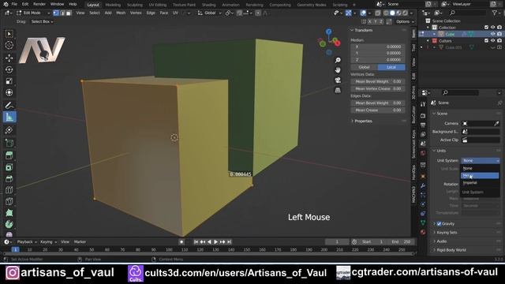Collapse the Transform panel
Screen dimensions: 505x284
[363, 30]
